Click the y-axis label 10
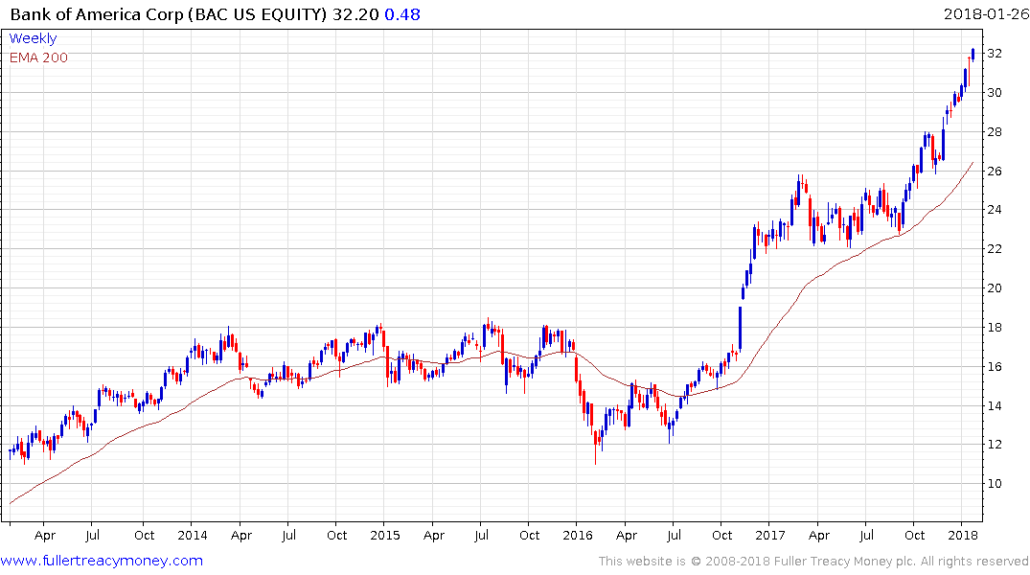The image size is (1030, 575). [995, 484]
